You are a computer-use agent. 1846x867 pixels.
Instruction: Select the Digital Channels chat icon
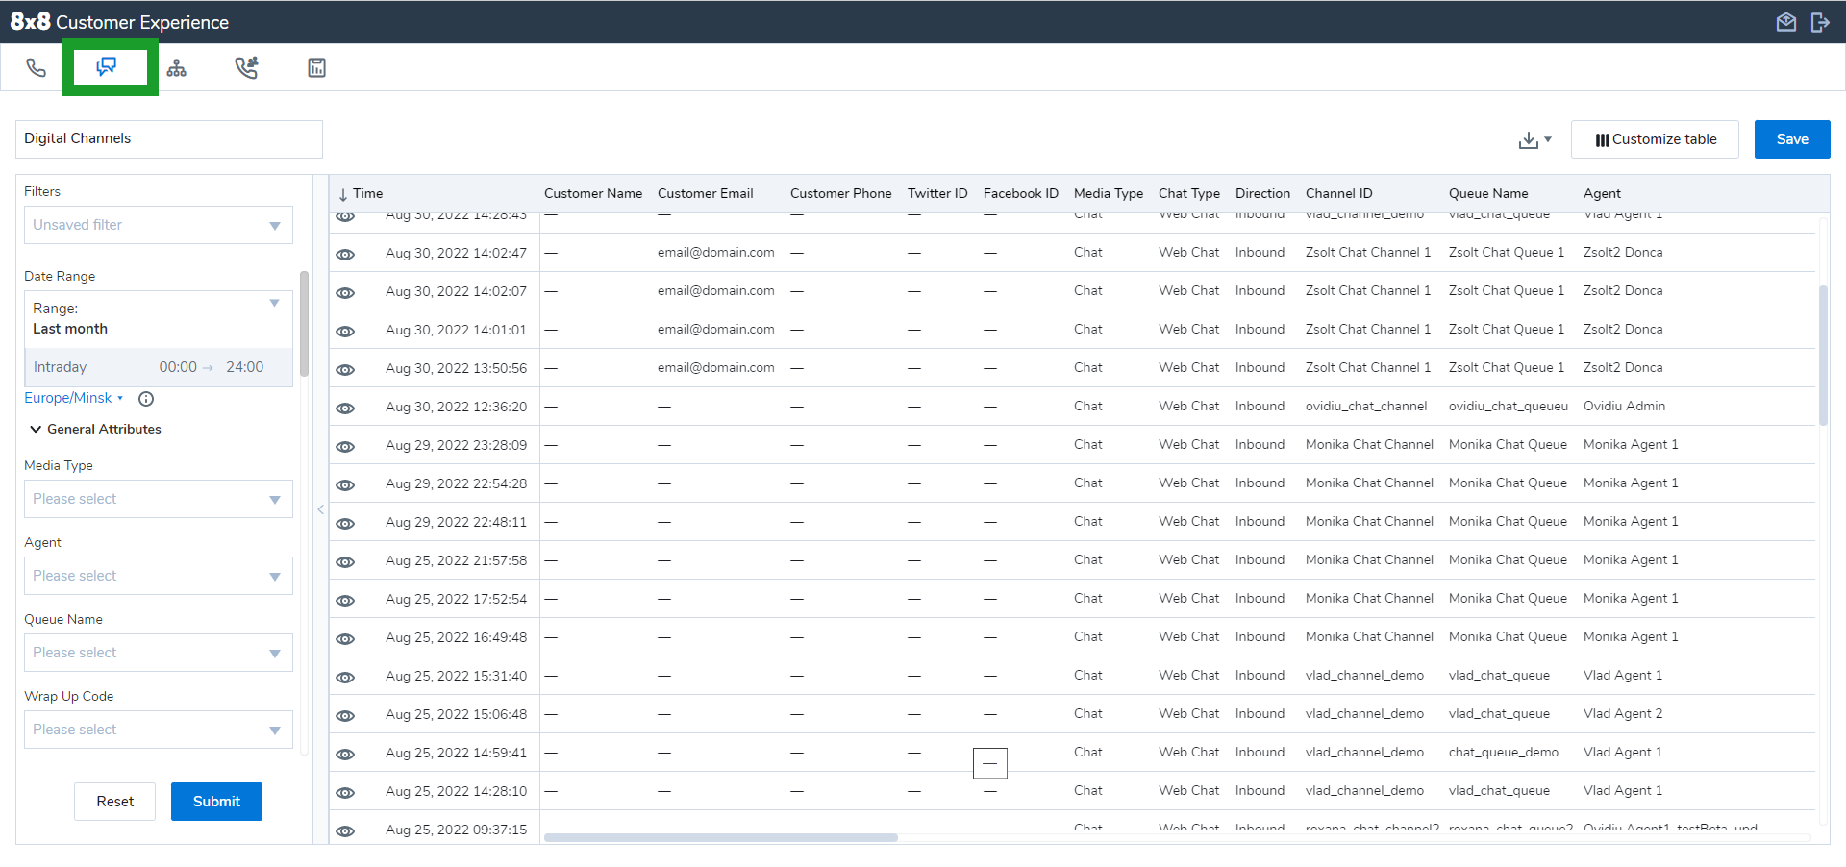[x=108, y=66]
